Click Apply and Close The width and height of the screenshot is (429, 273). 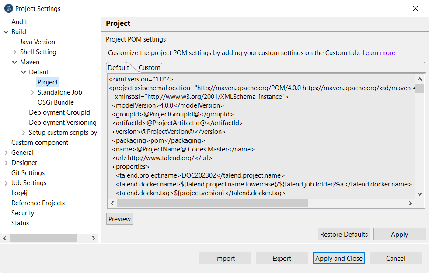point(338,258)
